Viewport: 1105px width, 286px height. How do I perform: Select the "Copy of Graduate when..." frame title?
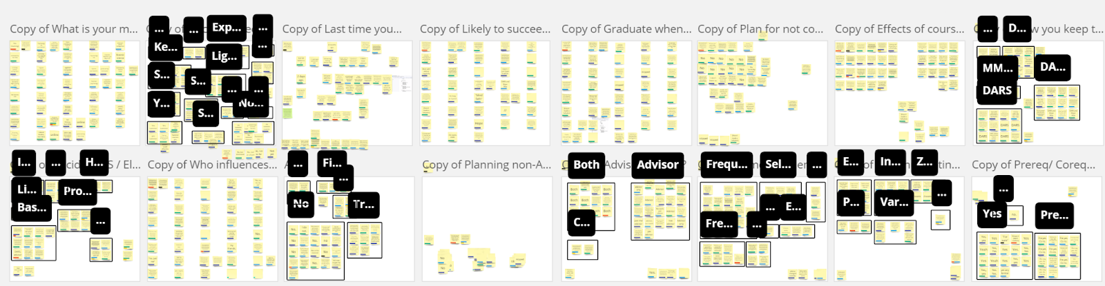[x=626, y=29]
